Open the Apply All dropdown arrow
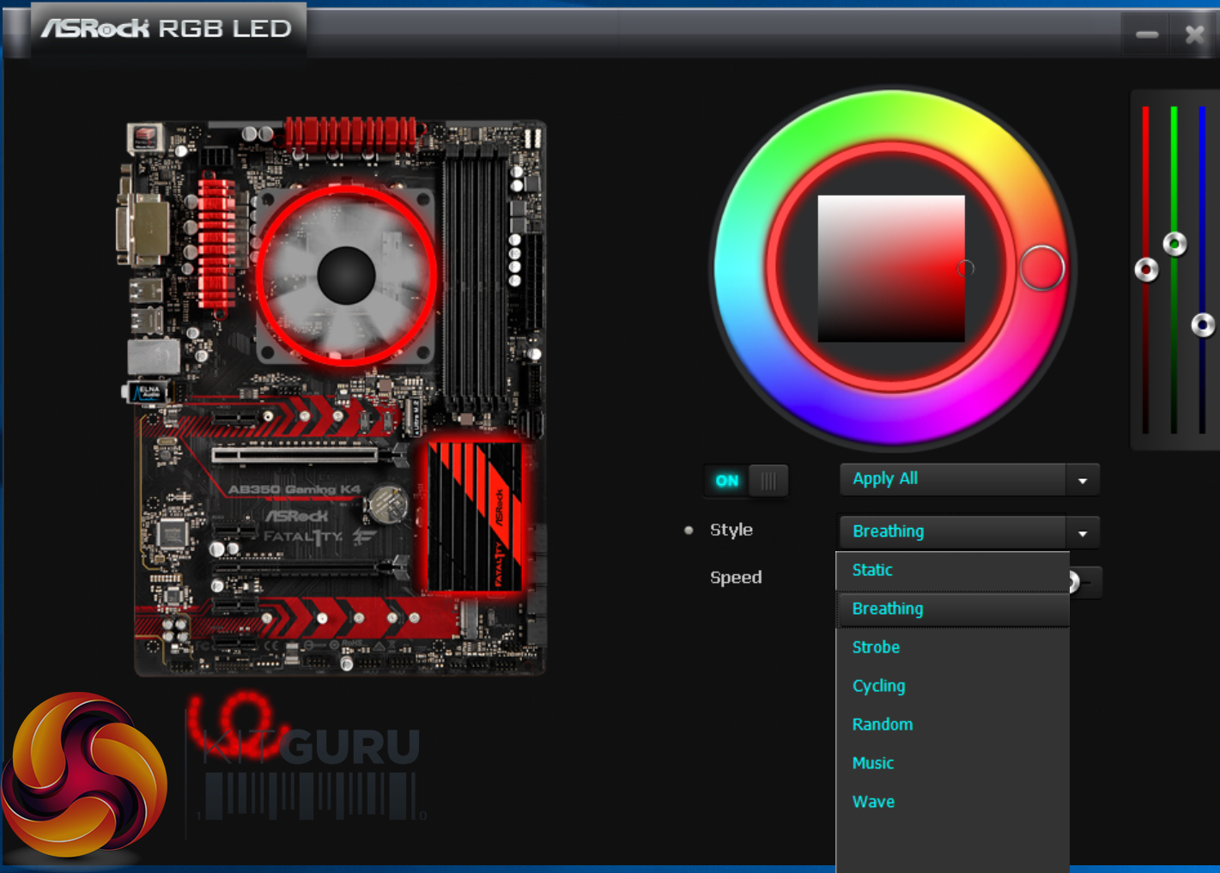Screen dimensions: 1220x873 tap(1083, 480)
